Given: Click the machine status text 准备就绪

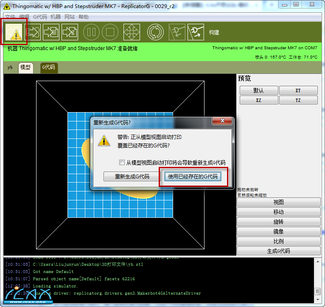Looking at the screenshot, I should tap(127, 48).
